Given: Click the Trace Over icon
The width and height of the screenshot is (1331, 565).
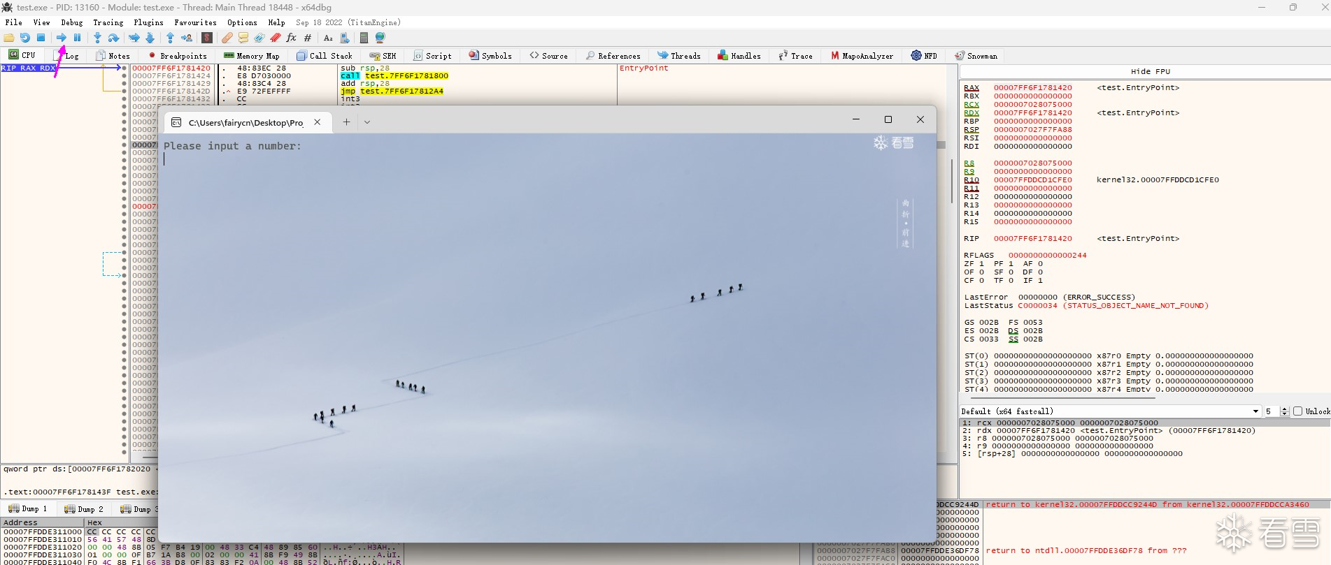Looking at the screenshot, I should tap(150, 38).
